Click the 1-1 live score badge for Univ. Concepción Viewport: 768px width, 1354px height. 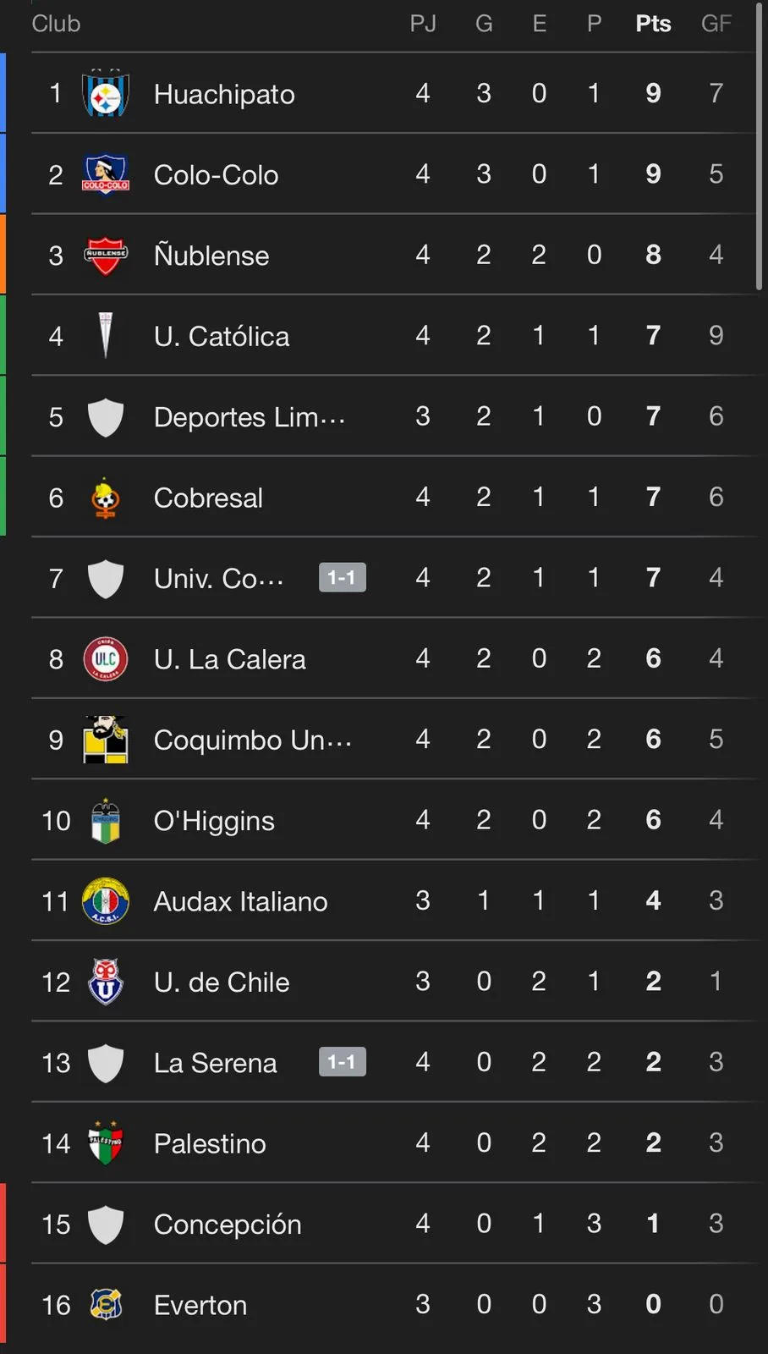pyautogui.click(x=342, y=578)
